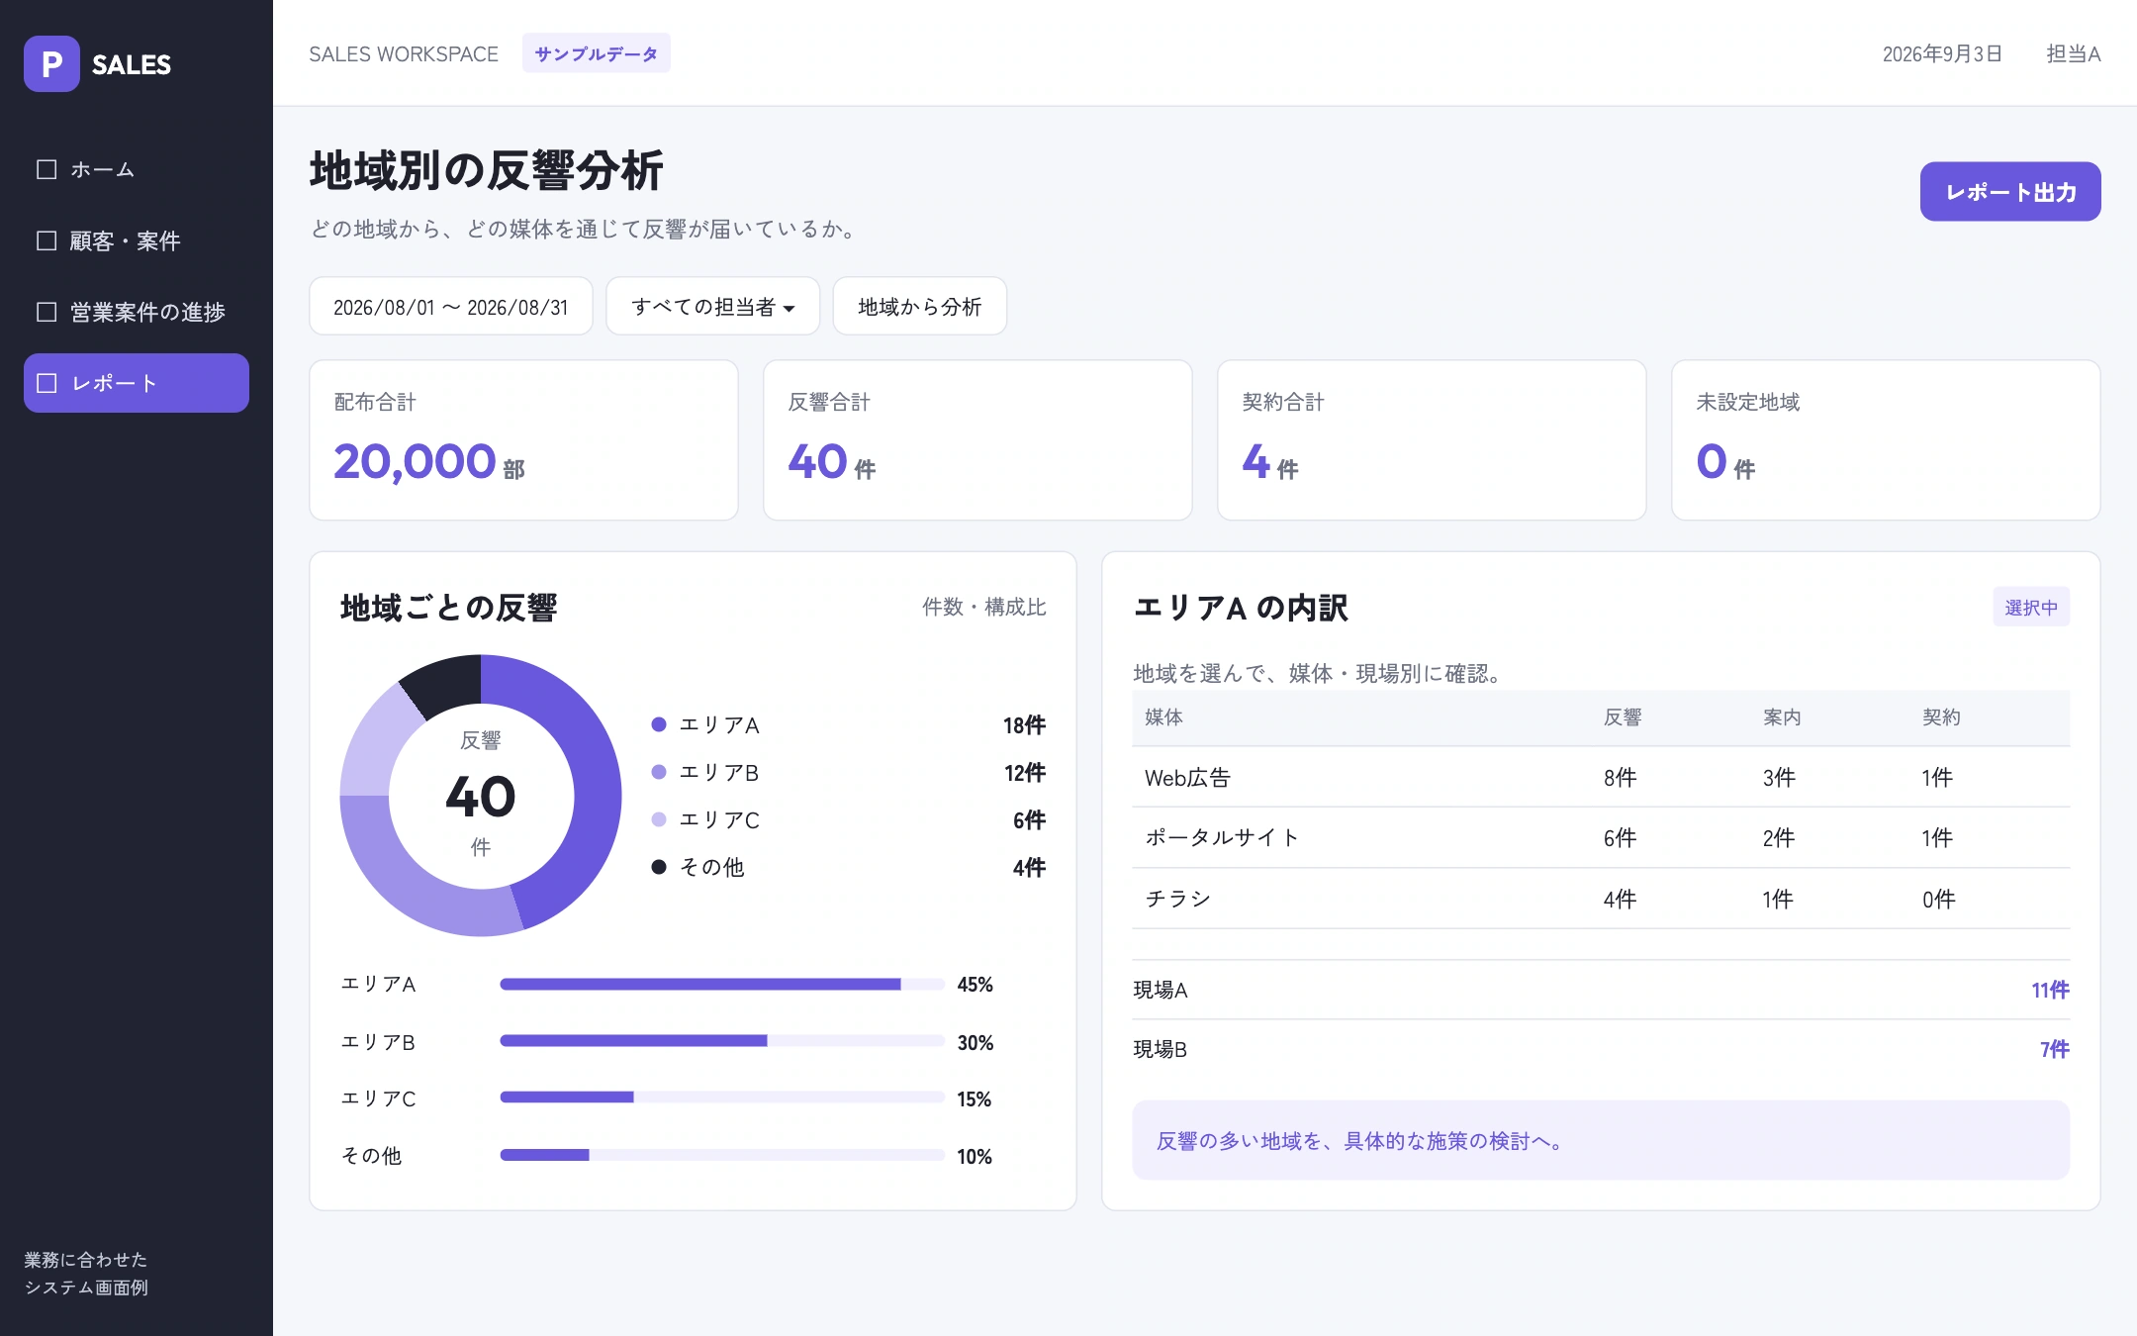This screenshot has height=1336, width=2137.
Task: Click the エリアB legend dot
Action: coord(659,772)
